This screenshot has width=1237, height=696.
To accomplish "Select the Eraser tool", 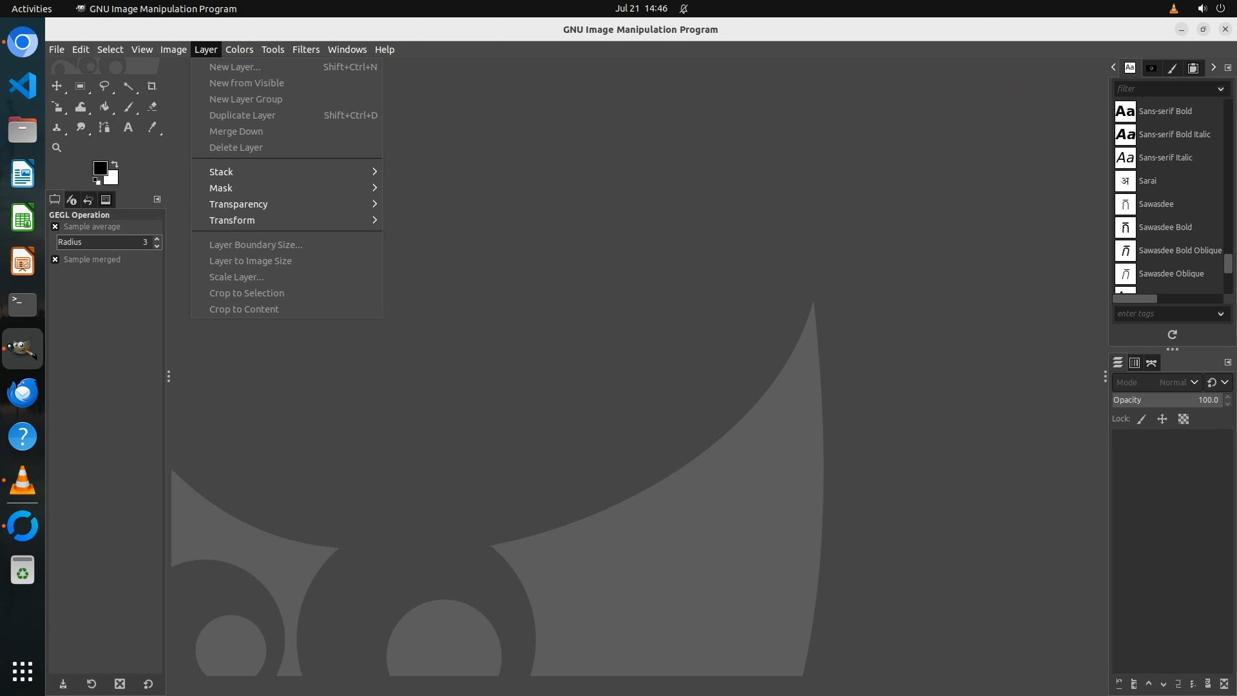I will 152,107.
